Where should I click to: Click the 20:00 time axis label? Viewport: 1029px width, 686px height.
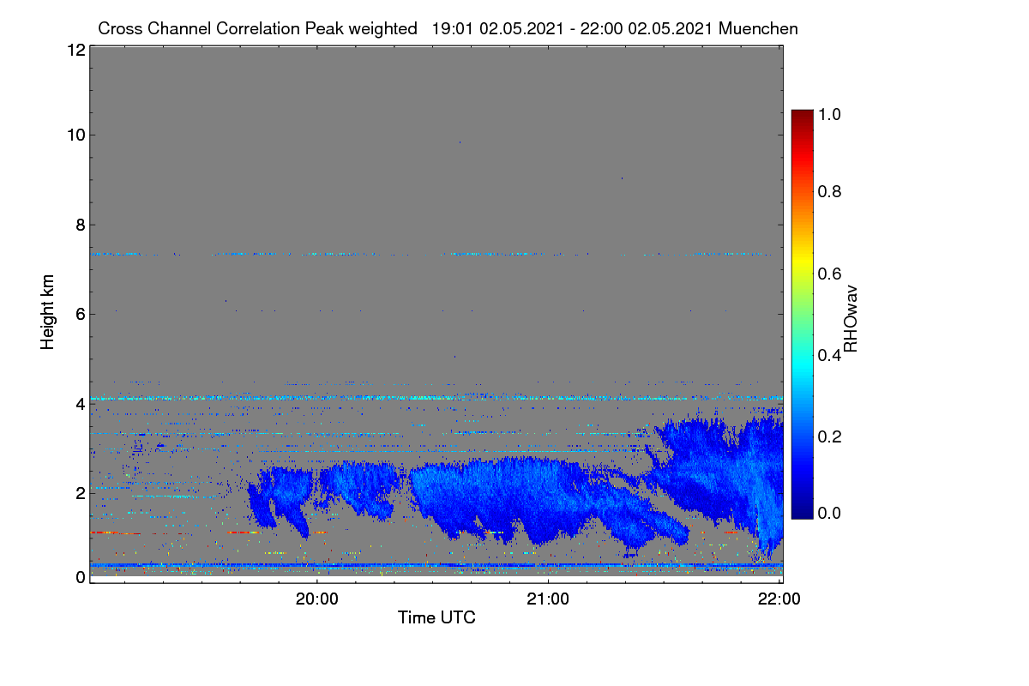tap(317, 600)
